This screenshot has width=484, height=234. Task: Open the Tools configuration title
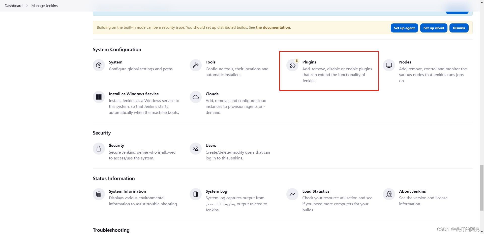tap(210, 62)
